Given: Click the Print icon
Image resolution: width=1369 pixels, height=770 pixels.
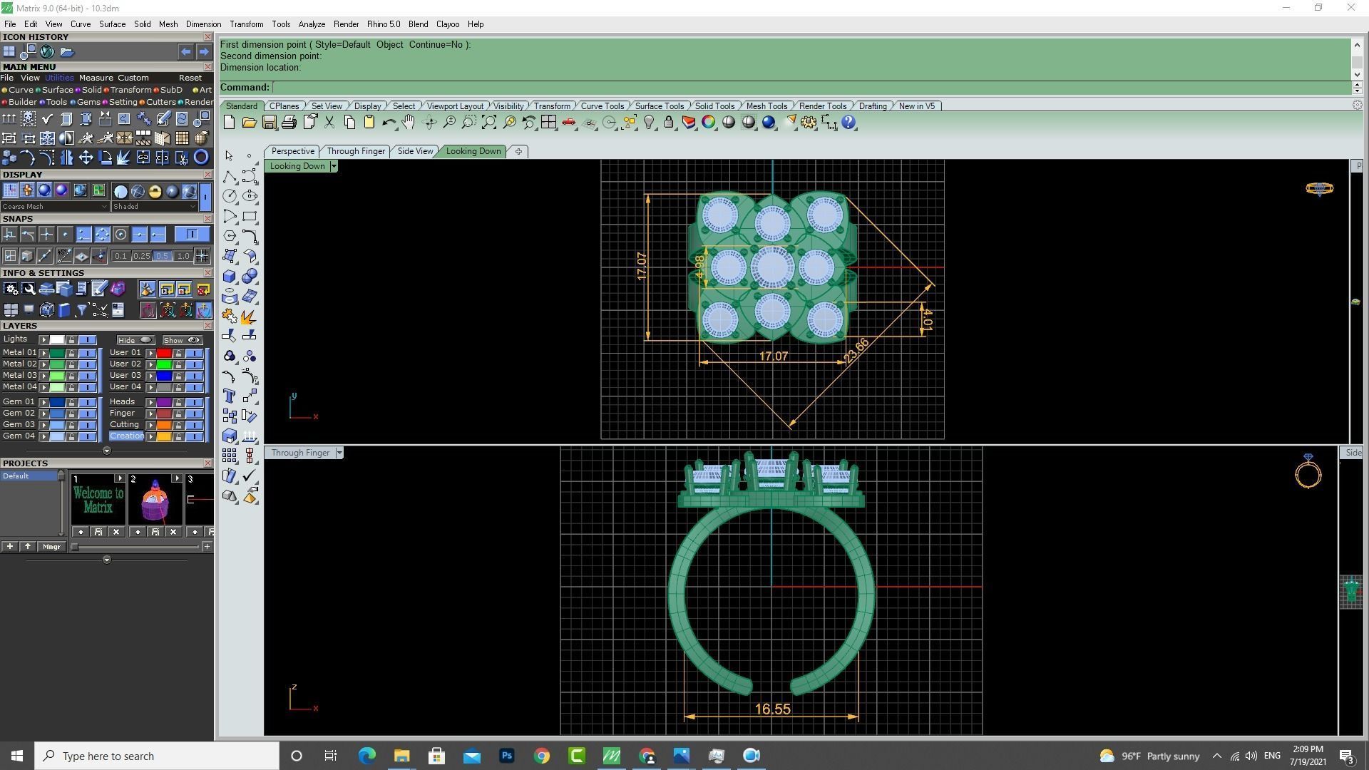Looking at the screenshot, I should 289,123.
